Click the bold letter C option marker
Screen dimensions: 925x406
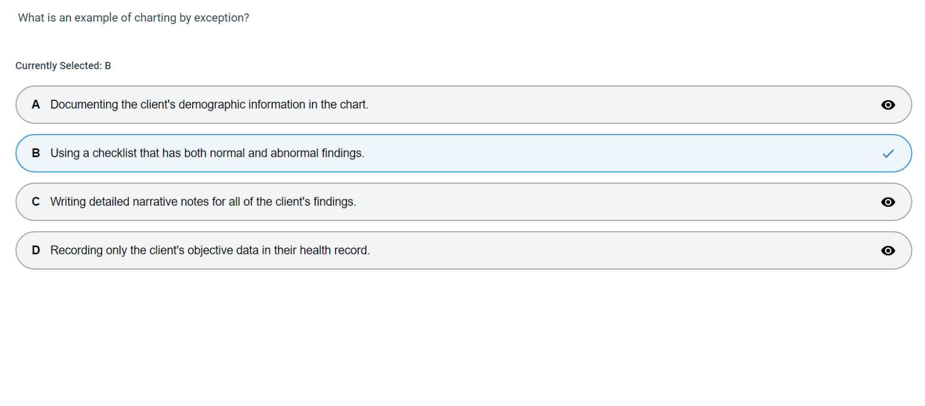click(x=36, y=202)
